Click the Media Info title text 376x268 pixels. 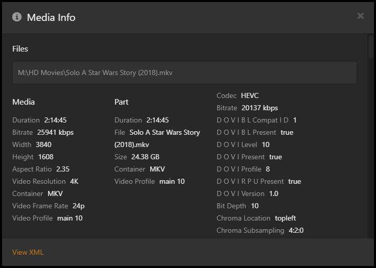(x=51, y=17)
